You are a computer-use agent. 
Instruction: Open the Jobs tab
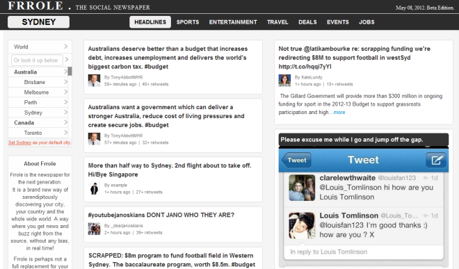click(x=367, y=22)
